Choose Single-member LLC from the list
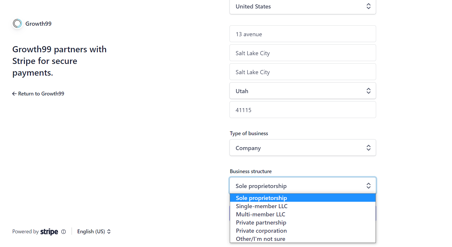This screenshot has height=247, width=452. [x=262, y=206]
